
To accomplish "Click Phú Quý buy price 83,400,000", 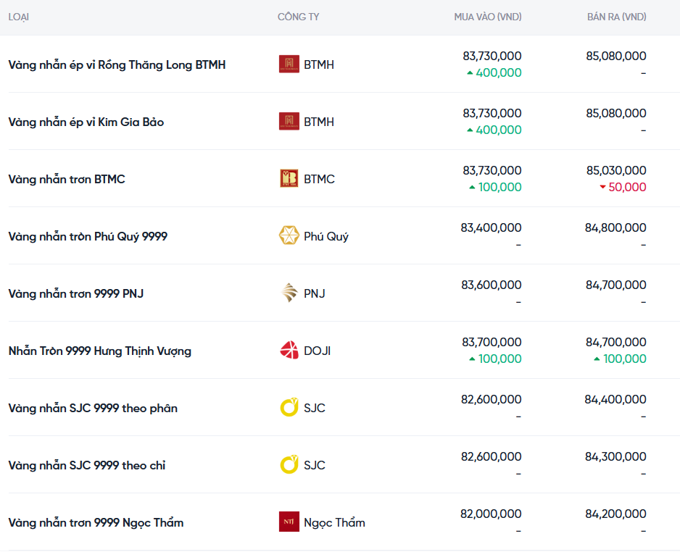I will (x=492, y=227).
